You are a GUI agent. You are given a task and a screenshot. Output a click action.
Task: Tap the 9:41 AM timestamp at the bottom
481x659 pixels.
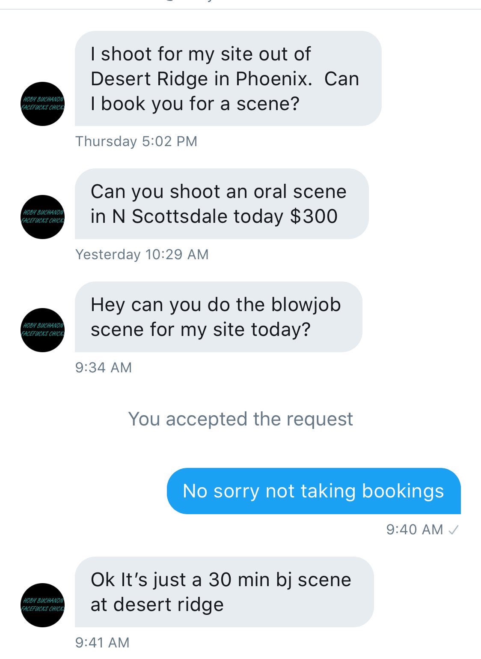point(102,642)
